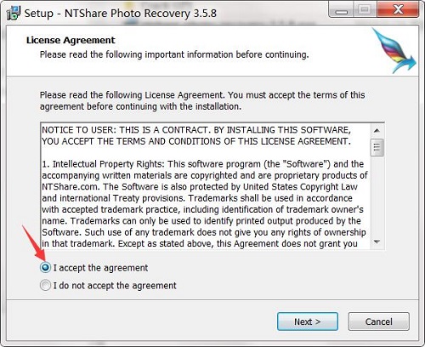Click the license scrollbar up arrow
This screenshot has height=347, width=425.
coord(377,131)
